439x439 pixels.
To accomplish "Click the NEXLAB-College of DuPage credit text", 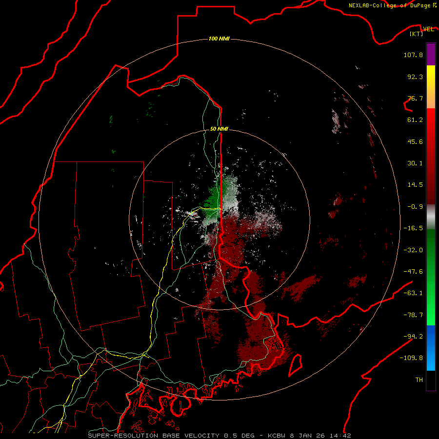I will point(392,5).
